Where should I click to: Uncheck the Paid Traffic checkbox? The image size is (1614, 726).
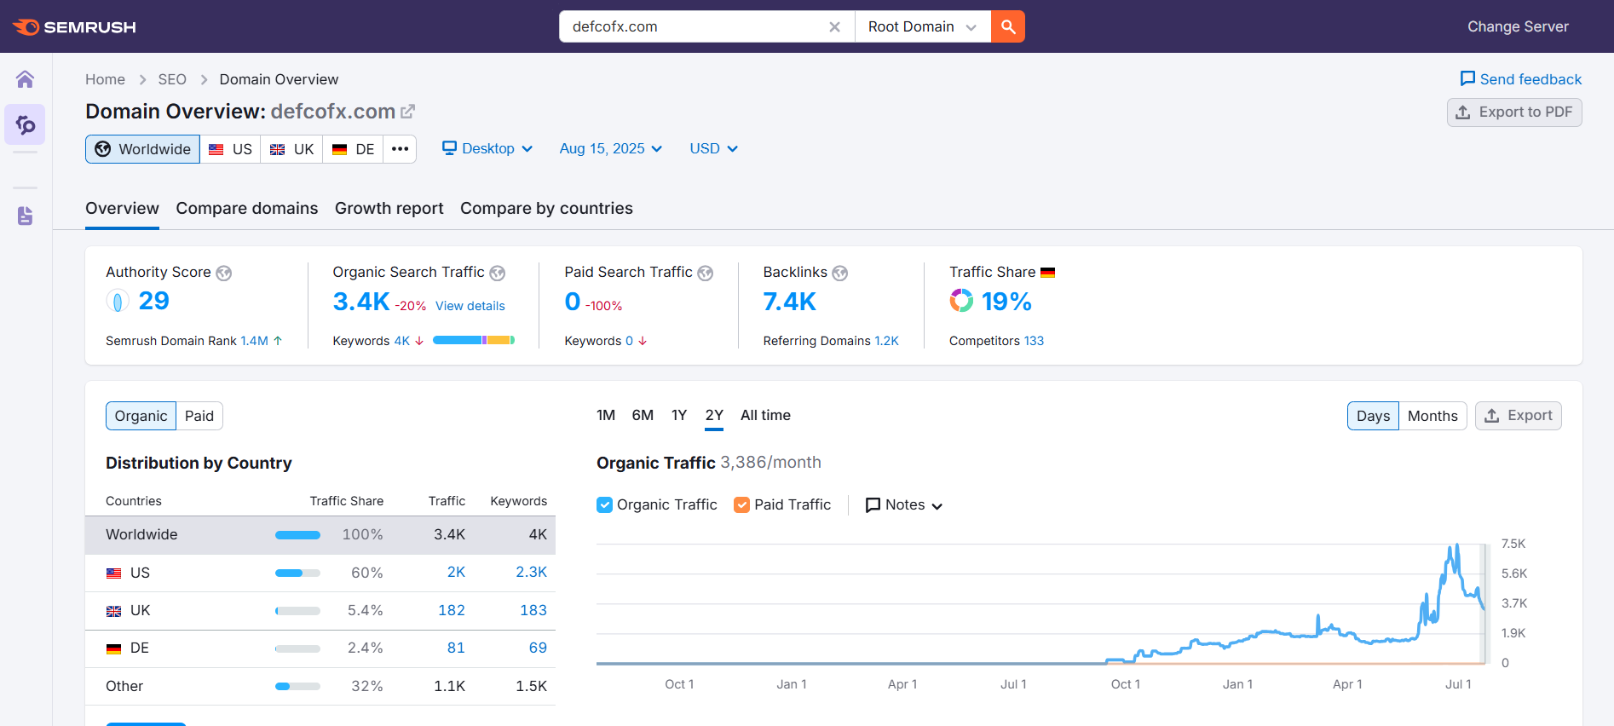(x=742, y=505)
